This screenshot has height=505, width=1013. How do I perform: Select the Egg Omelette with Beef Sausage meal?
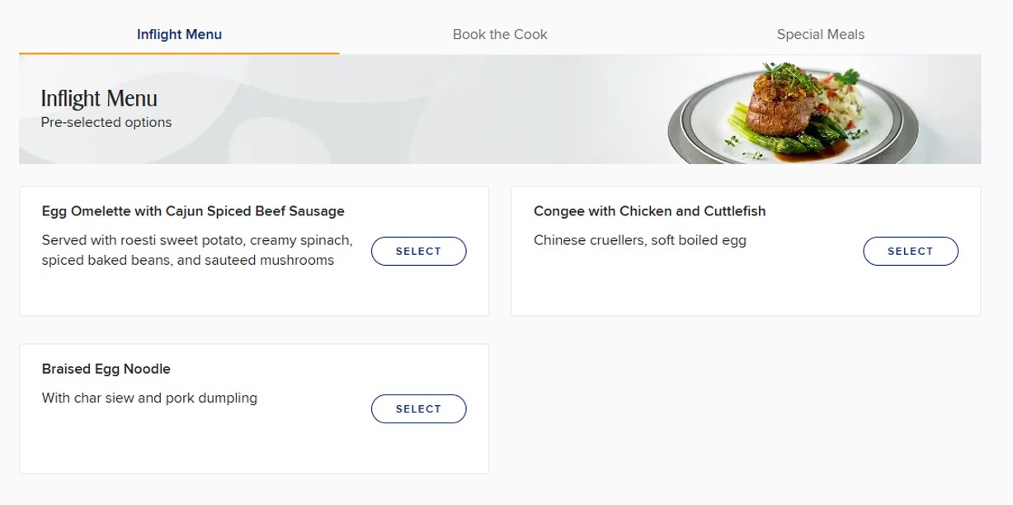tap(418, 251)
